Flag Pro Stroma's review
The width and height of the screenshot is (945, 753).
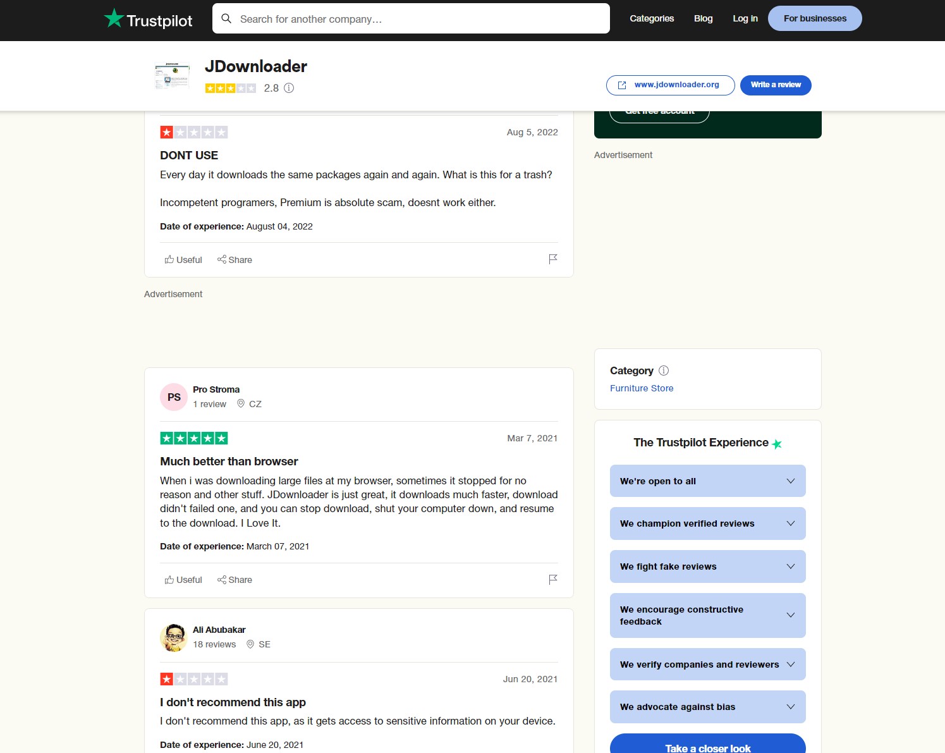coord(553,579)
